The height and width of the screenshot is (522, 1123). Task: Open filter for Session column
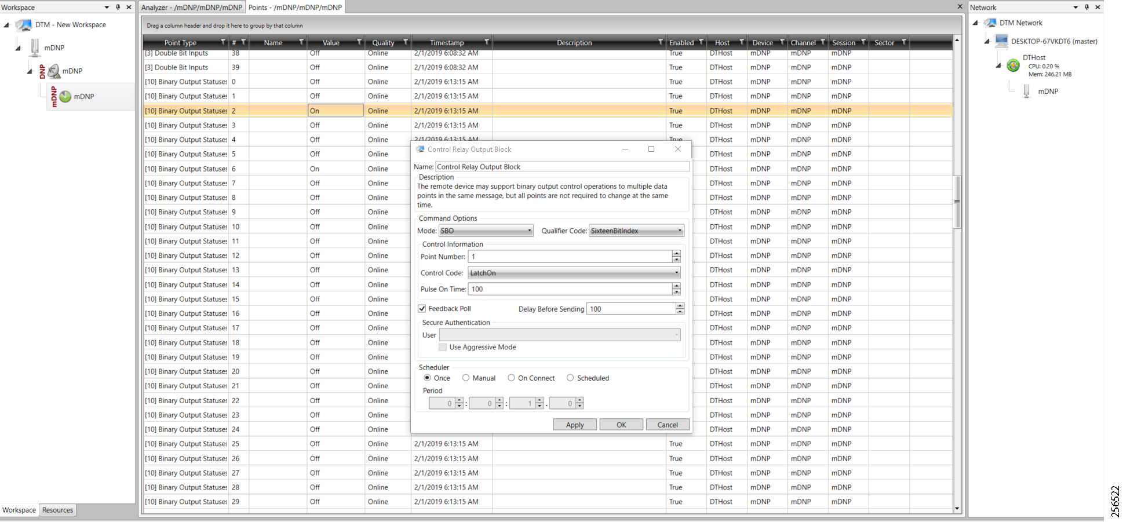click(x=863, y=42)
